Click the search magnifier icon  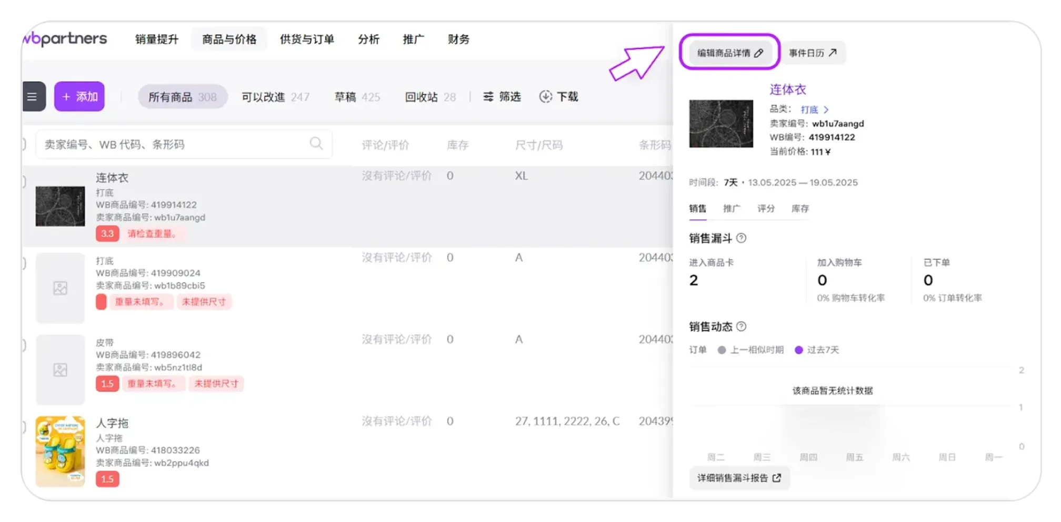[316, 144]
